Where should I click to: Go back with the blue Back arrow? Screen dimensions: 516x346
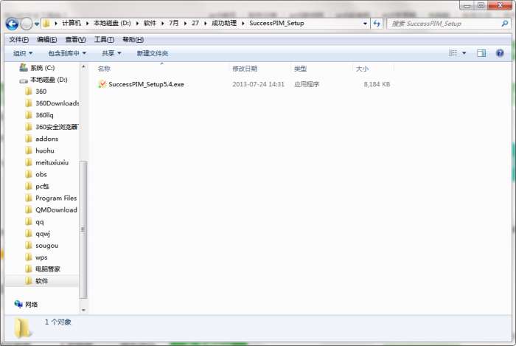pos(13,24)
